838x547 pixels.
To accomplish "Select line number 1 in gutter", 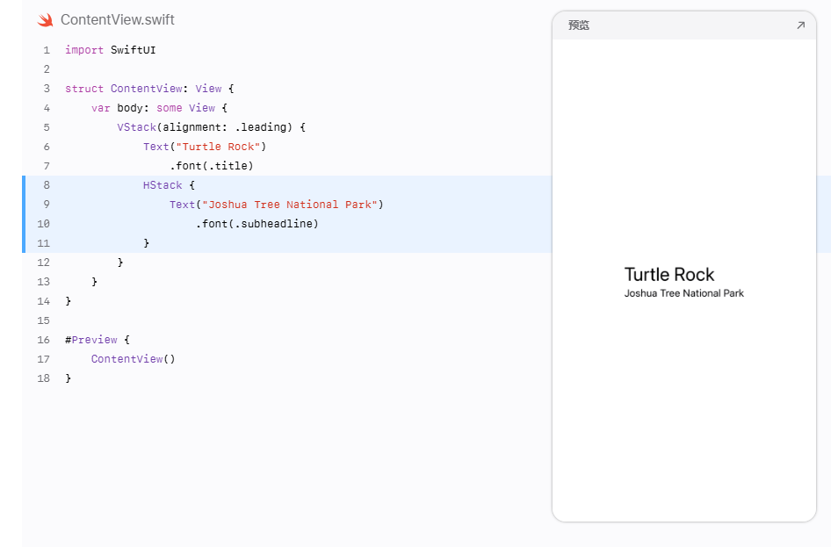I will (x=47, y=50).
